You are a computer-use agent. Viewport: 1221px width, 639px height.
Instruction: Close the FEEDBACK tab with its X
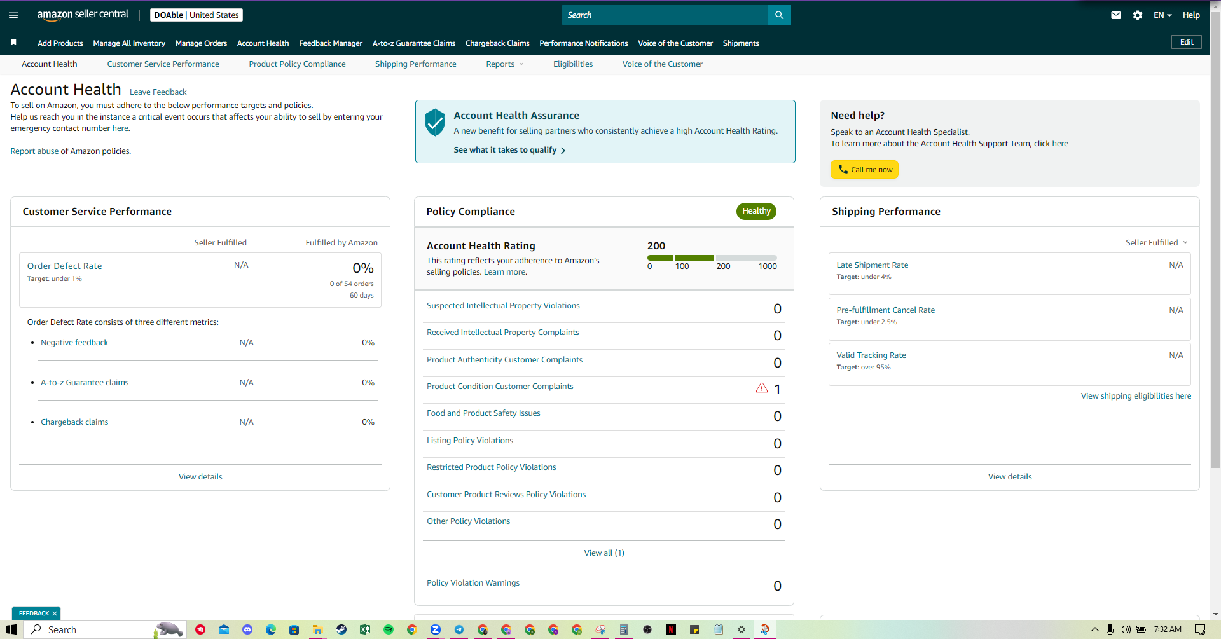[x=55, y=614]
